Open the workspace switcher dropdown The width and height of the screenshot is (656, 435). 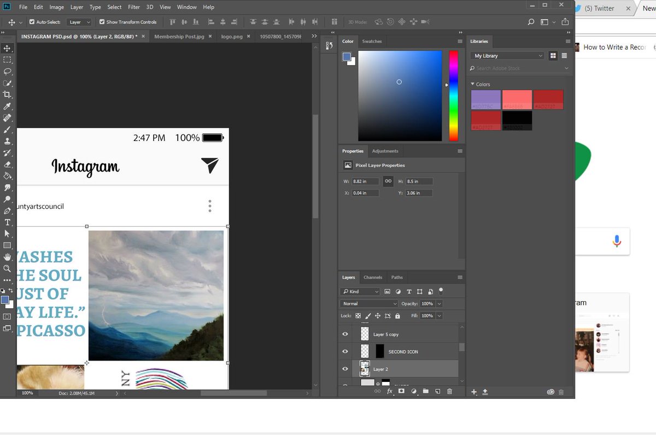pos(546,22)
